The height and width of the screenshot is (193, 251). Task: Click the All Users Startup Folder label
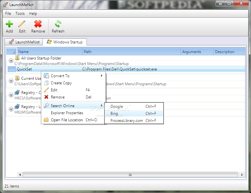41,58
